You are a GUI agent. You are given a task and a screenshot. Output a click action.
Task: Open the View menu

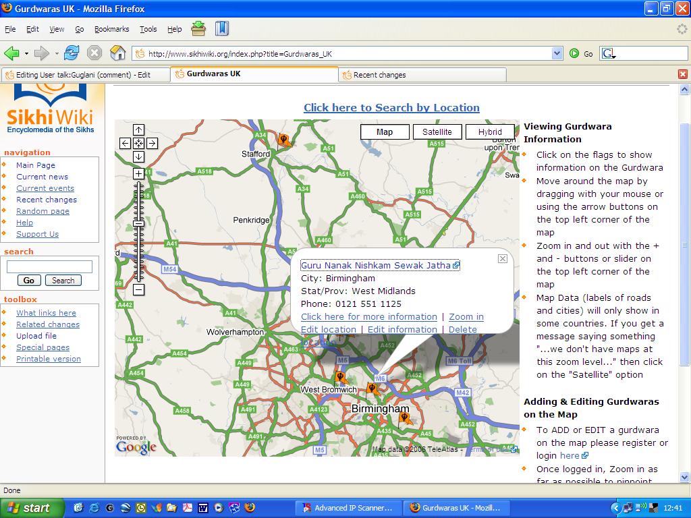(57, 29)
